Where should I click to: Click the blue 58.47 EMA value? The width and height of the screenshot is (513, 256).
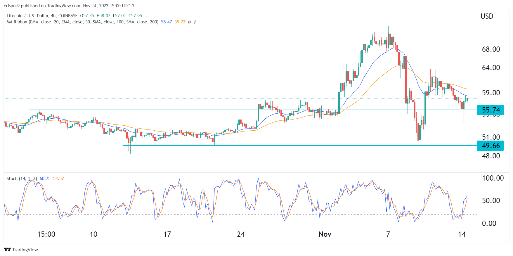point(167,22)
